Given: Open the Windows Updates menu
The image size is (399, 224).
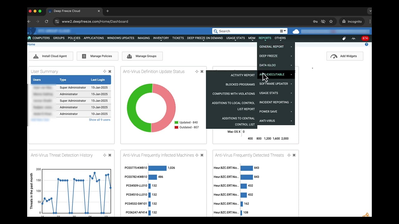Looking at the screenshot, I should tap(121, 38).
